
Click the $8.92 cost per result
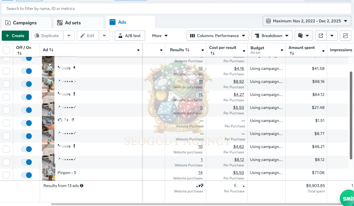(x=239, y=81)
